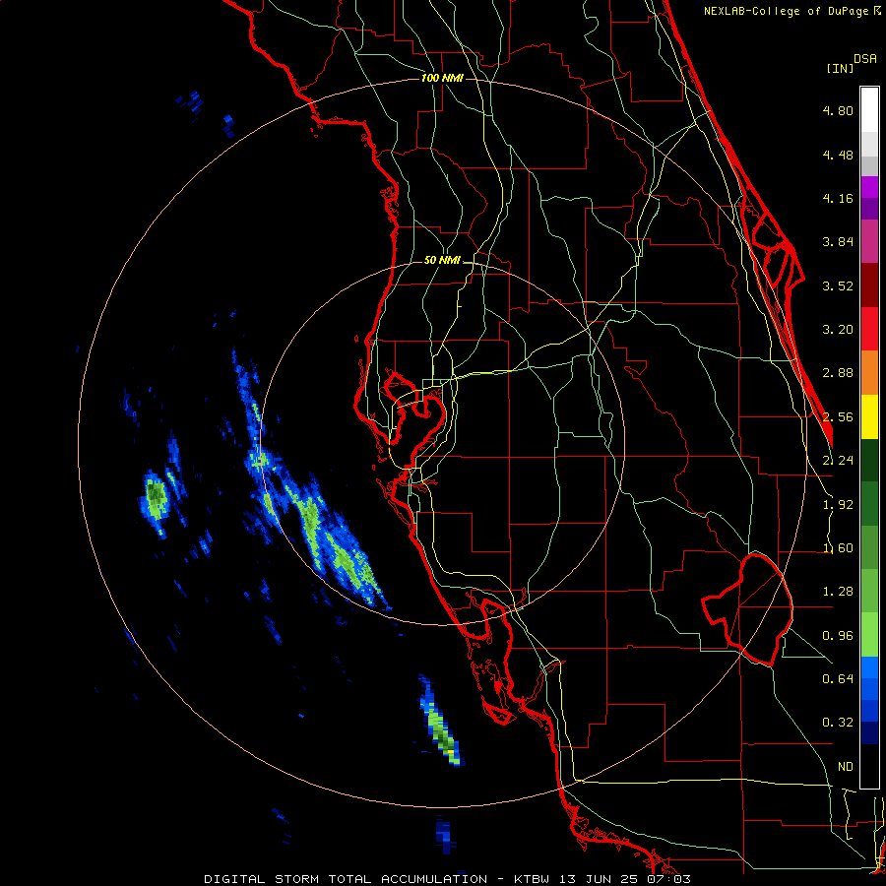The width and height of the screenshot is (886, 886).
Task: Select the 3.52 legend value
Action: pyautogui.click(x=838, y=285)
